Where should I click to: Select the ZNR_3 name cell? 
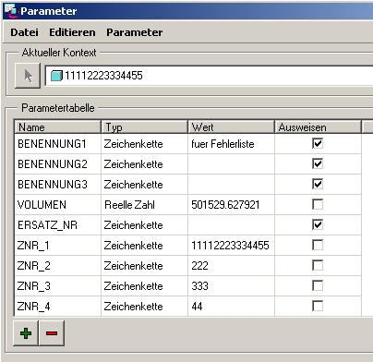pyautogui.click(x=57, y=286)
